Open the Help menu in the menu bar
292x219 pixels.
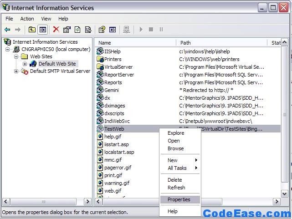pyautogui.click(x=63, y=19)
